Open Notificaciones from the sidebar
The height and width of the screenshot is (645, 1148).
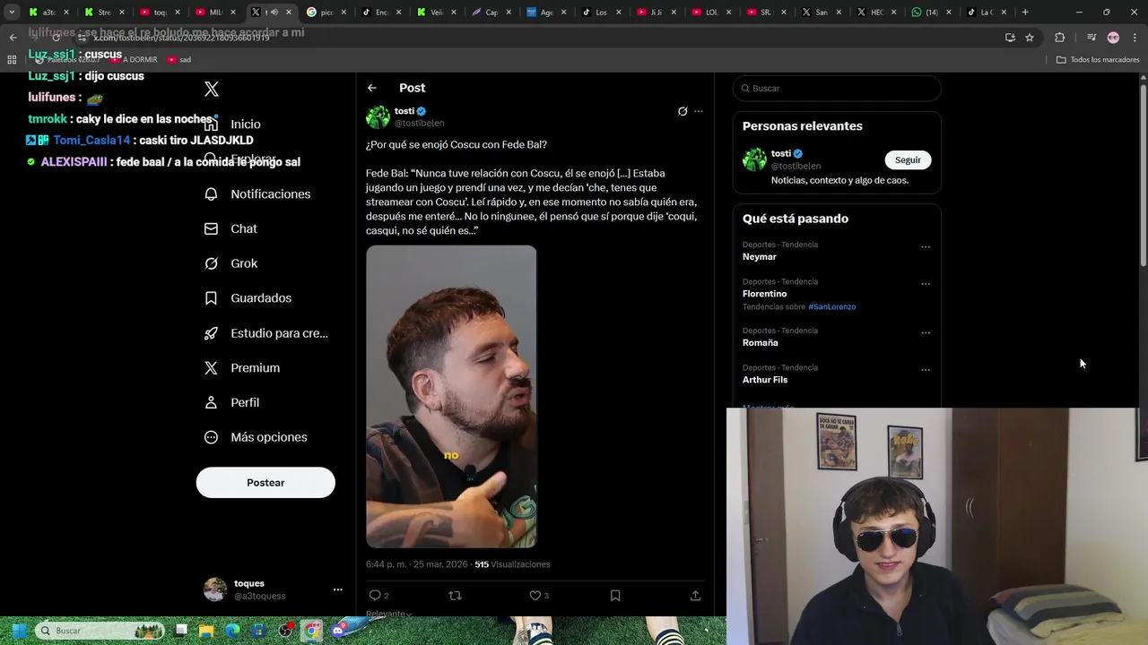[257, 193]
